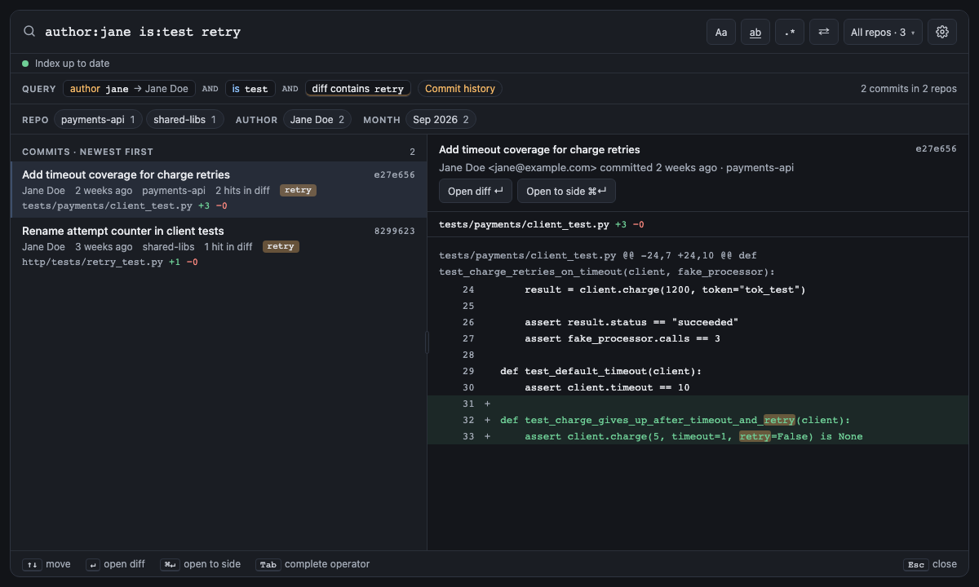Filter by Sep 2026 month chip
Image resolution: width=979 pixels, height=587 pixels.
pyautogui.click(x=441, y=120)
